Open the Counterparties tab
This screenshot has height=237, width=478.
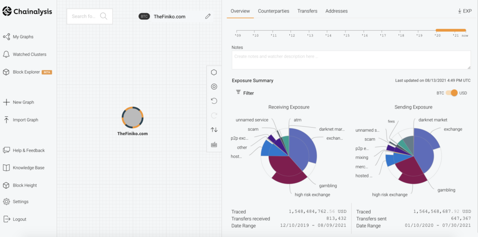(x=273, y=11)
